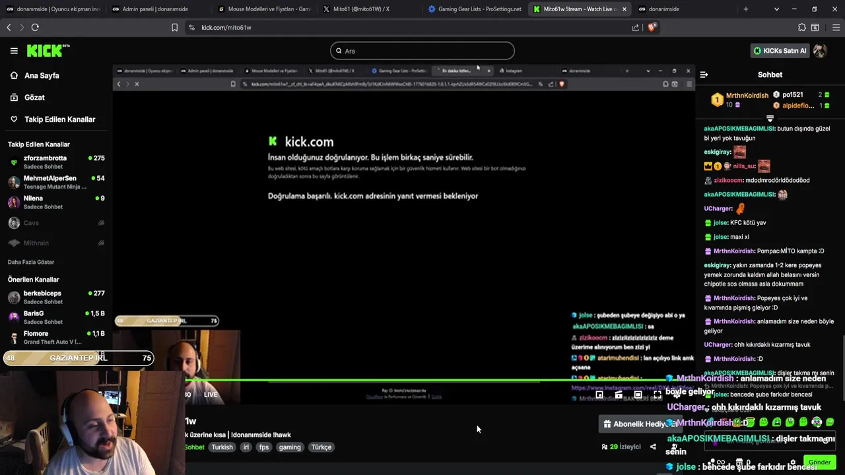
Task: Open offline Cavs channel in sidebar
Action: click(56, 223)
